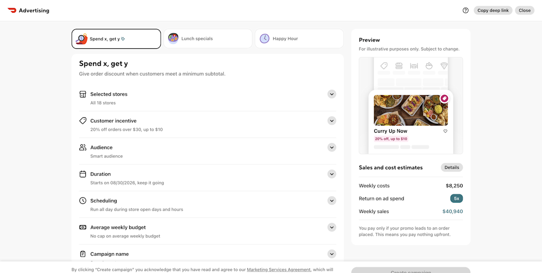The image size is (542, 273).
Task: Click the Audience people icon
Action: point(83,148)
